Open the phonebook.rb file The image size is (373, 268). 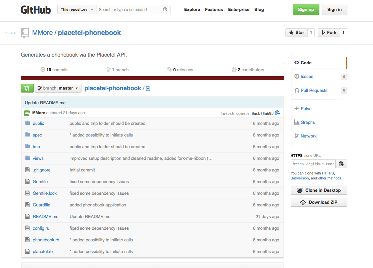46,240
